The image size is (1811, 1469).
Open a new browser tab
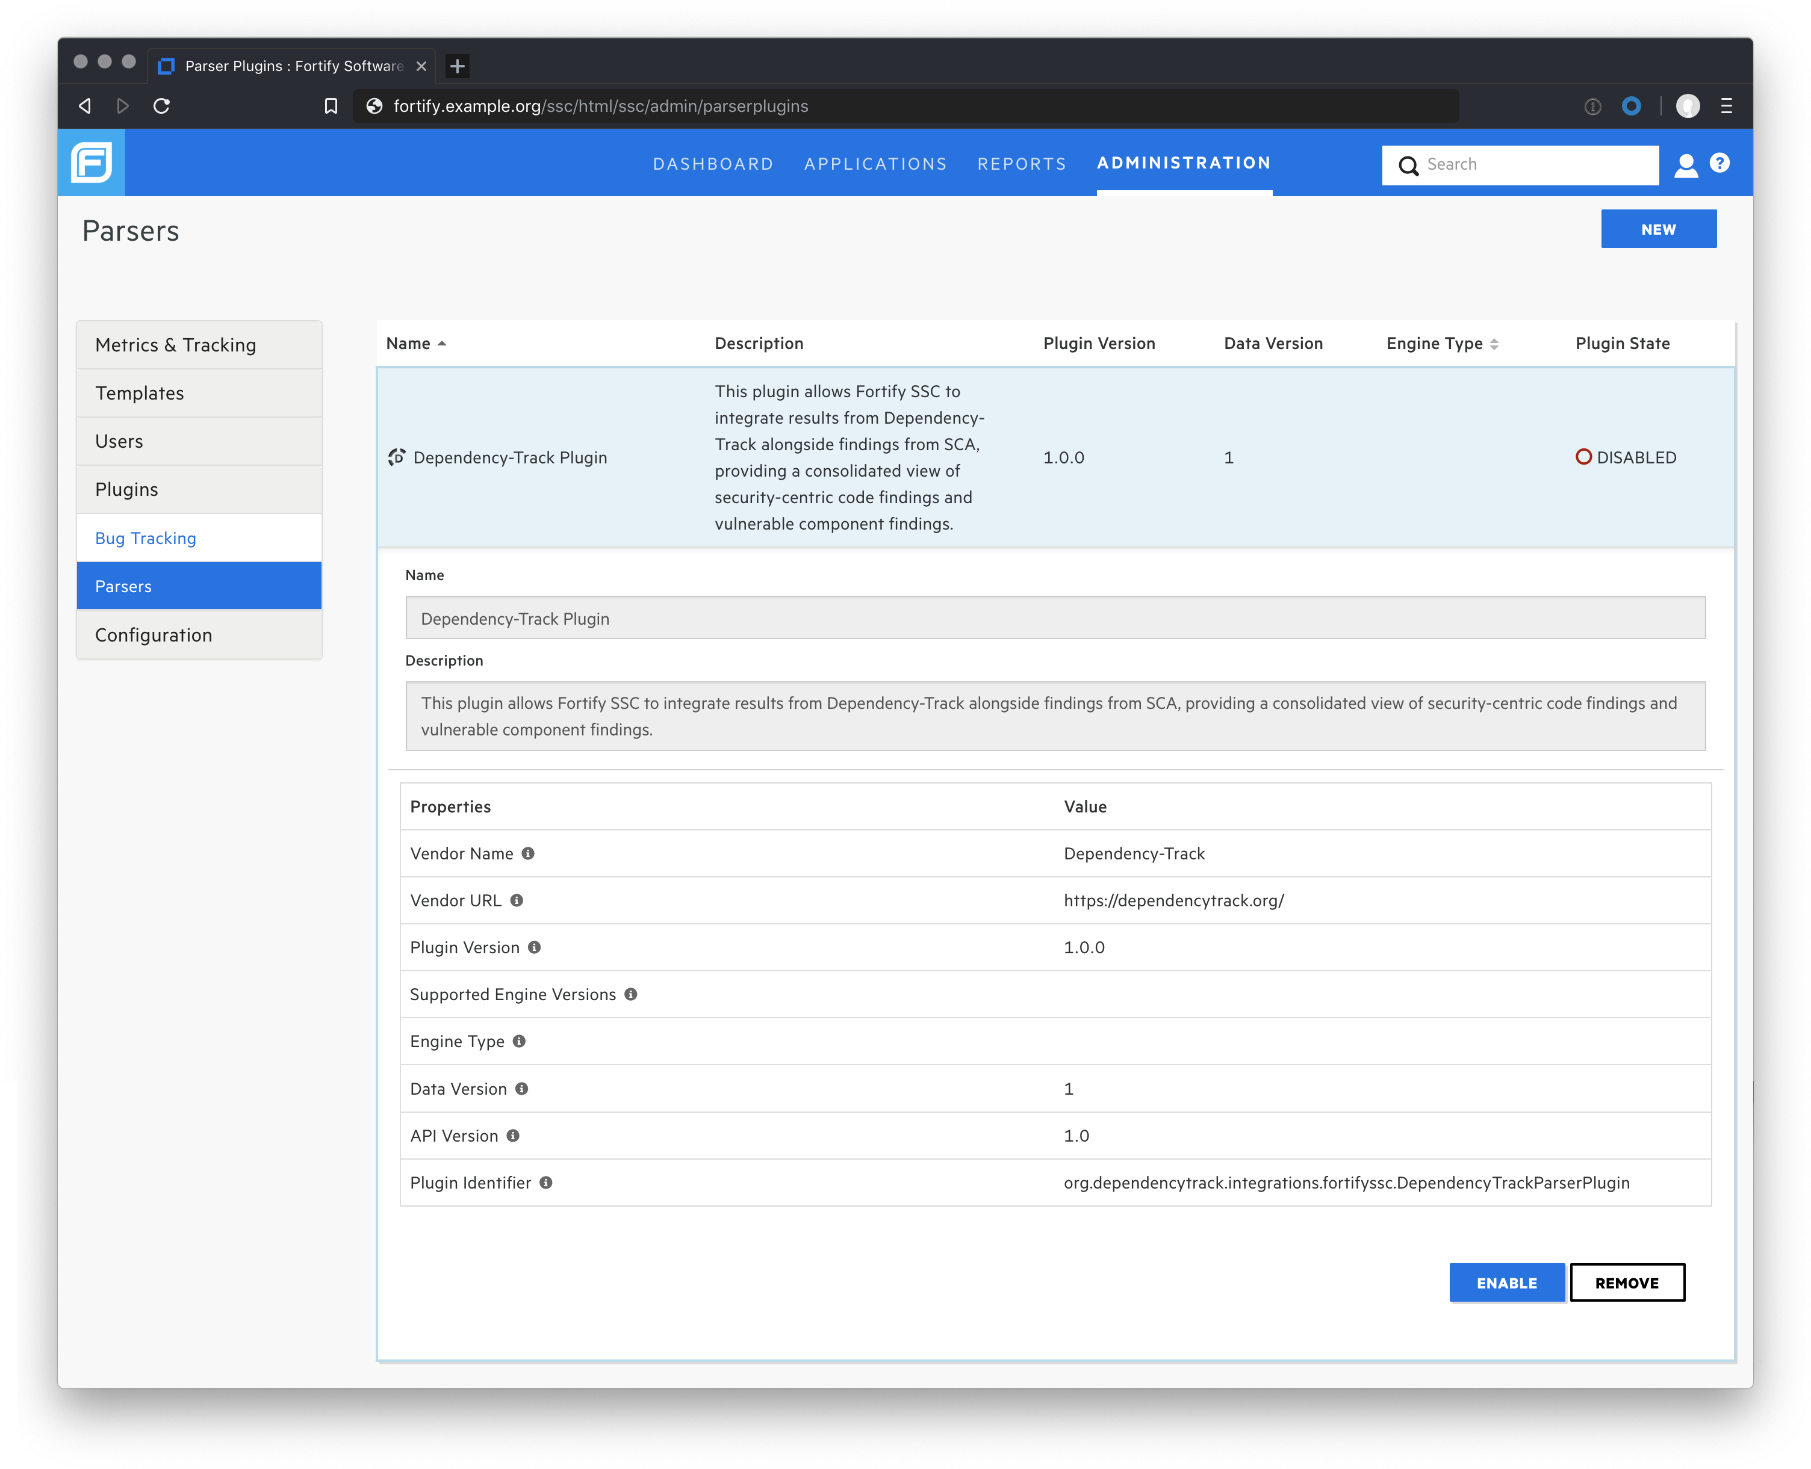(x=457, y=66)
